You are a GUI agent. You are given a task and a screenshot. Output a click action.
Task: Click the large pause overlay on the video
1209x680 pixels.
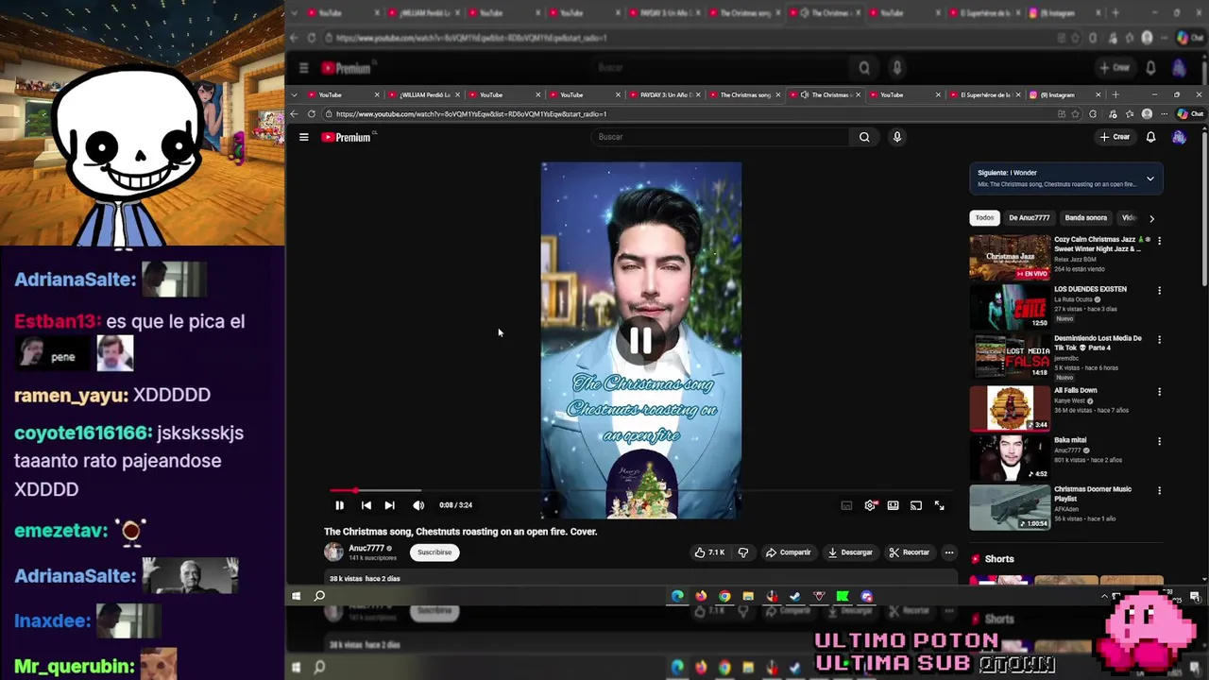pyautogui.click(x=640, y=341)
